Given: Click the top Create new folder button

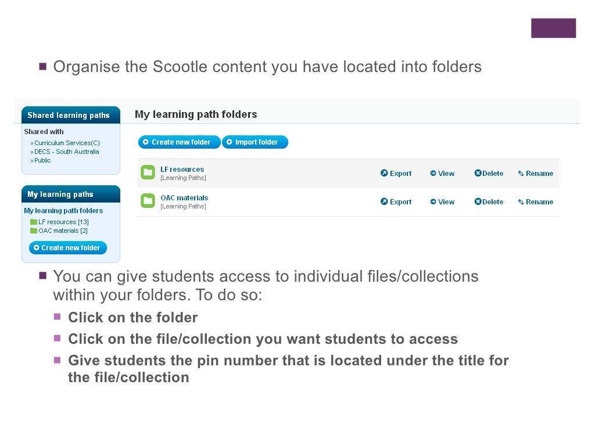Looking at the screenshot, I should click(179, 142).
